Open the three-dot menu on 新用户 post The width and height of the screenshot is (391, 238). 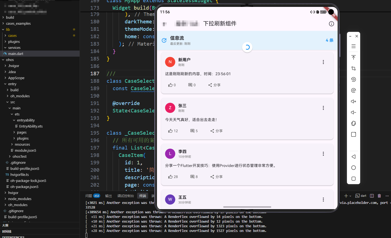pyautogui.click(x=323, y=62)
